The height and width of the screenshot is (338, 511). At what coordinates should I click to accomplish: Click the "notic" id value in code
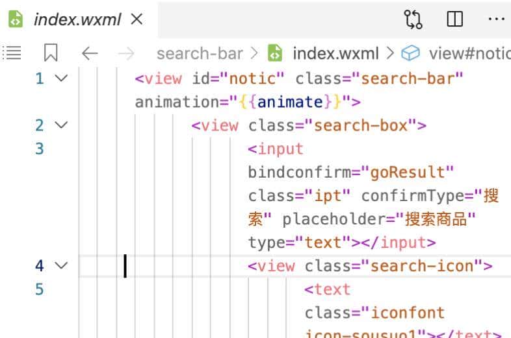[x=252, y=78]
